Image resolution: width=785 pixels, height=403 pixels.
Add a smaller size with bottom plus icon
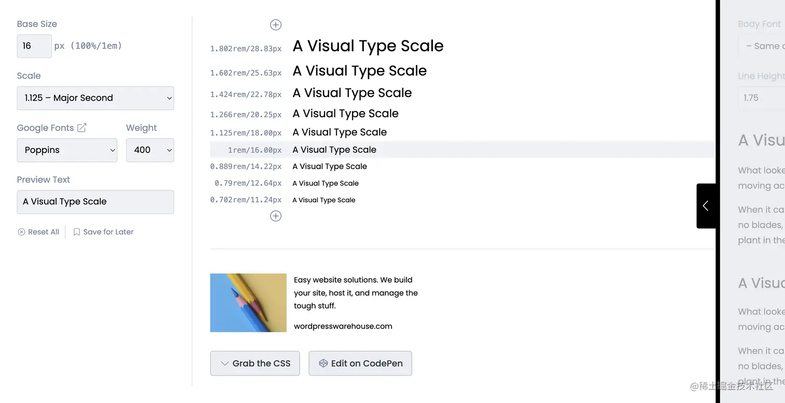pos(276,216)
